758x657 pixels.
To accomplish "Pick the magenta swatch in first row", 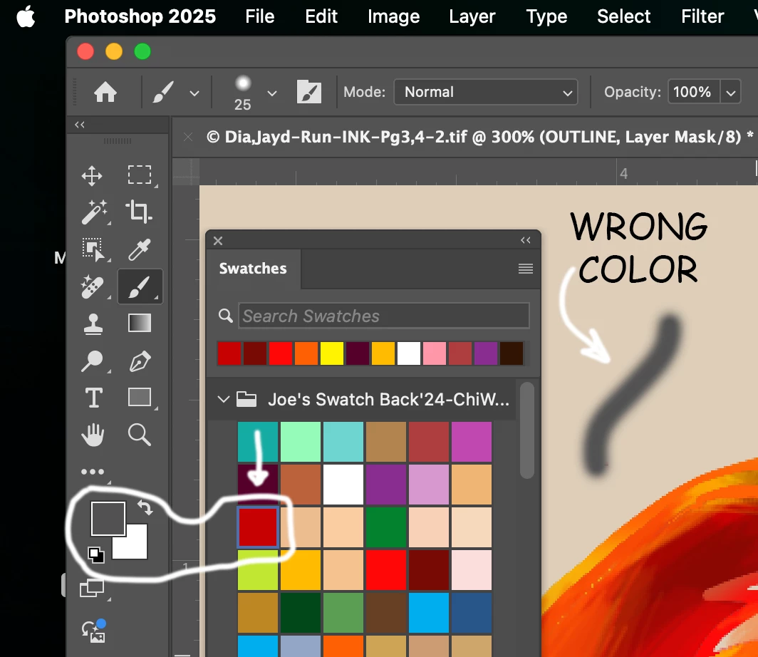I will pos(472,442).
